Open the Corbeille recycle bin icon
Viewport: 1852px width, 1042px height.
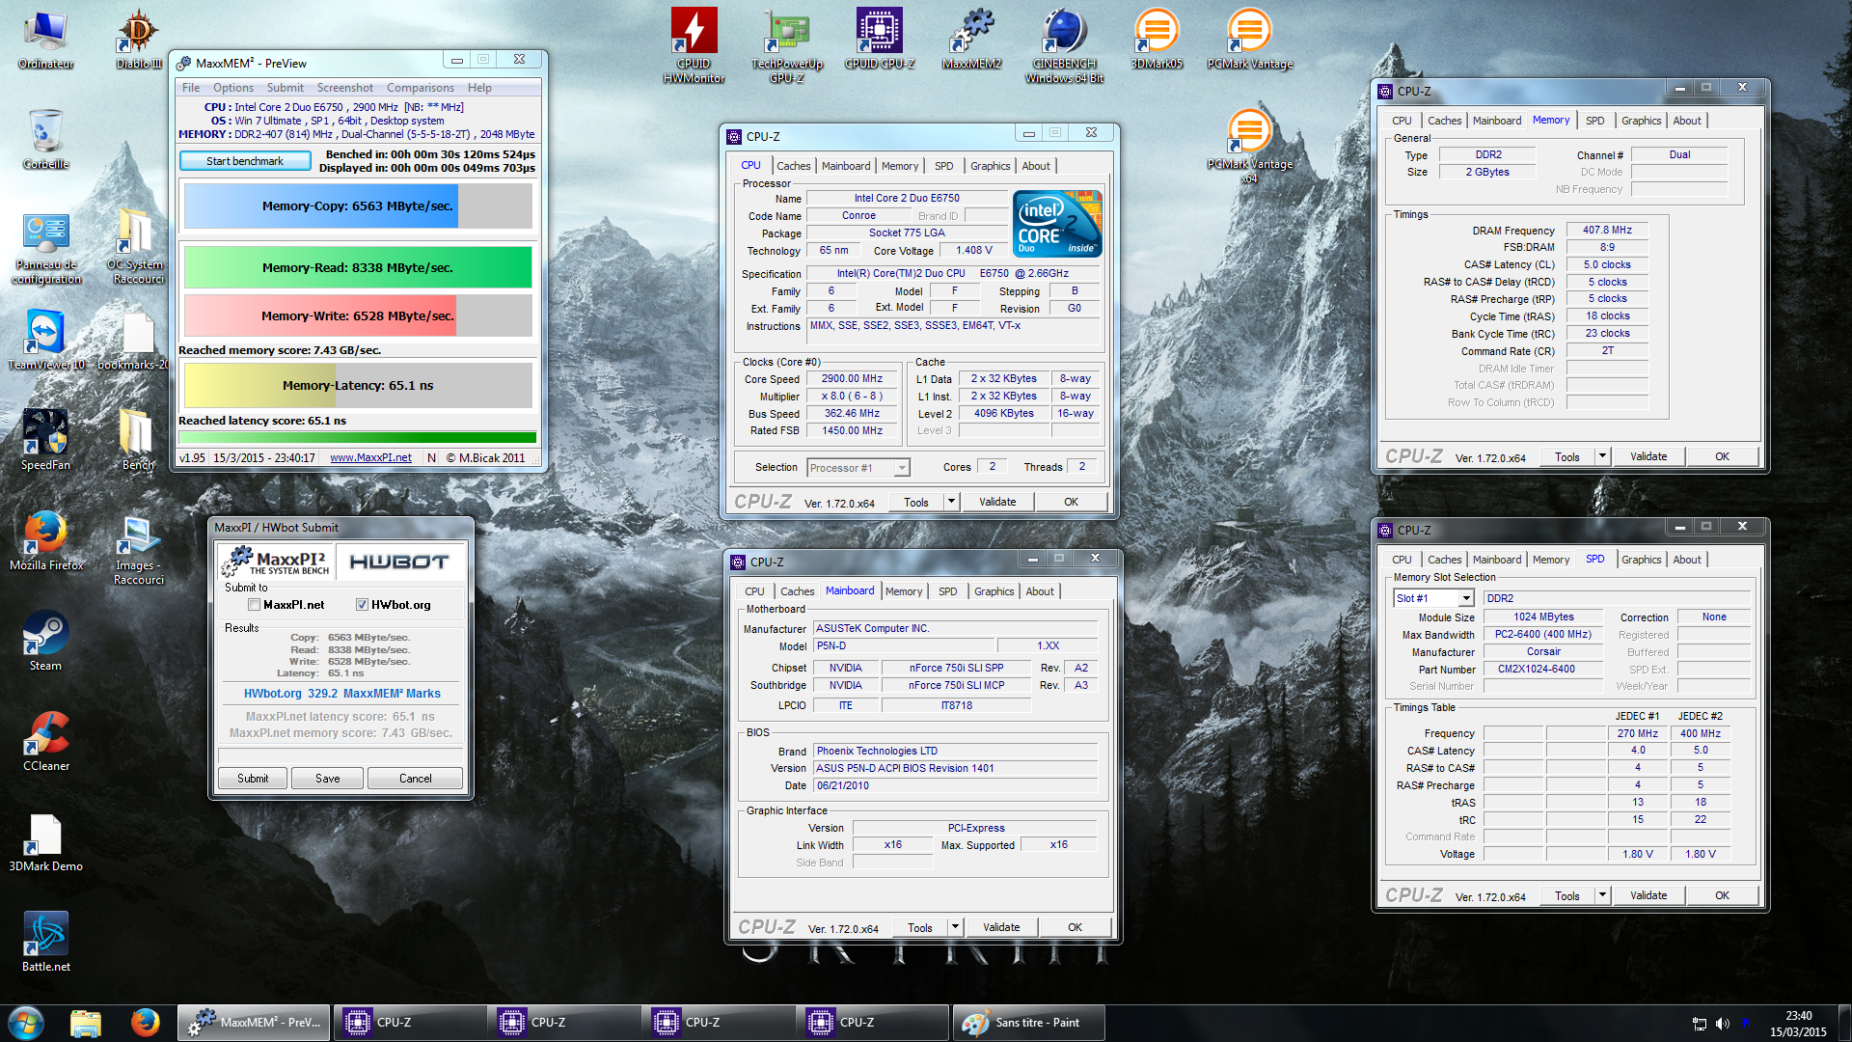coord(45,141)
